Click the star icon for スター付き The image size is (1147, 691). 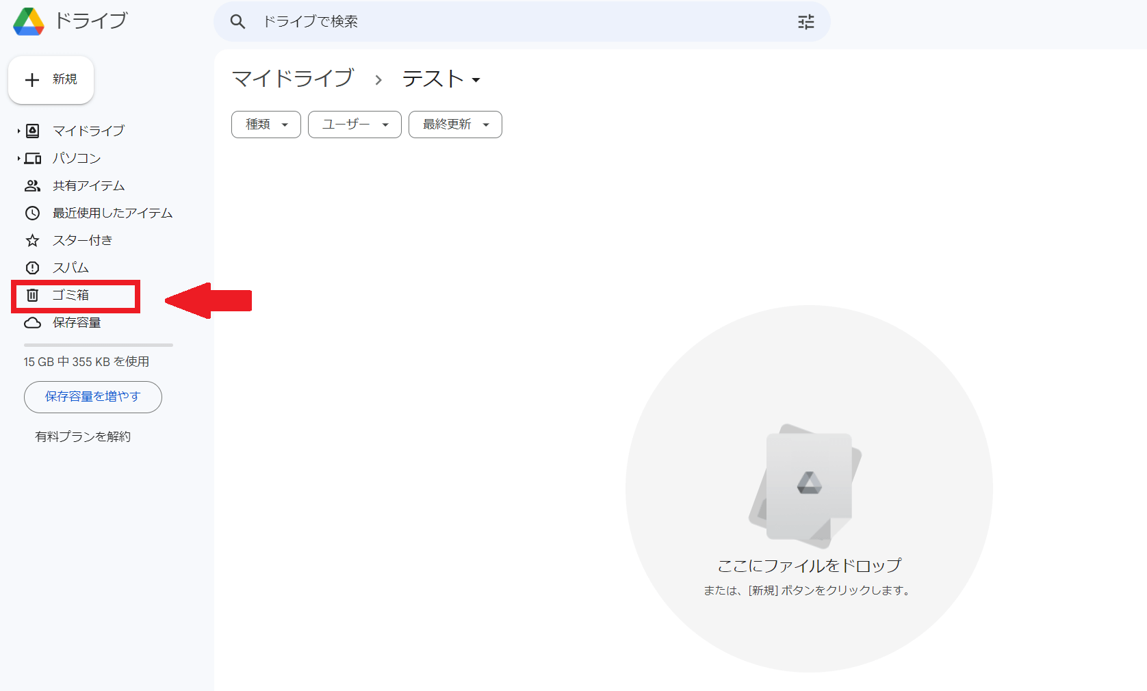[32, 240]
